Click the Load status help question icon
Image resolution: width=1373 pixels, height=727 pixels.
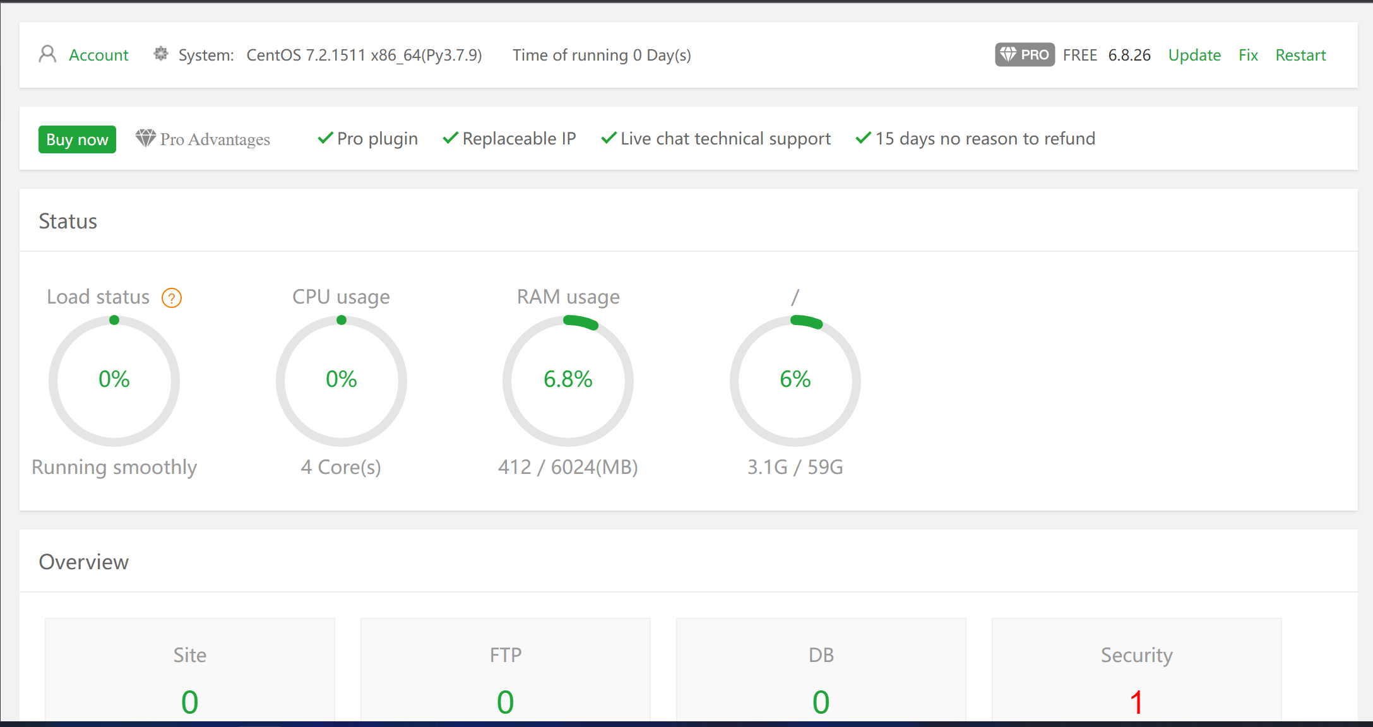(172, 298)
